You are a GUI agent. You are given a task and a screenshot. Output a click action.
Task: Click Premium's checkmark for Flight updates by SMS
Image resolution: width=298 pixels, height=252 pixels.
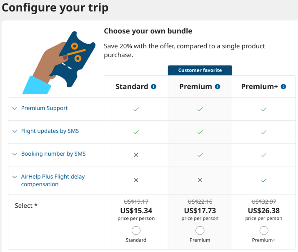pyautogui.click(x=200, y=132)
